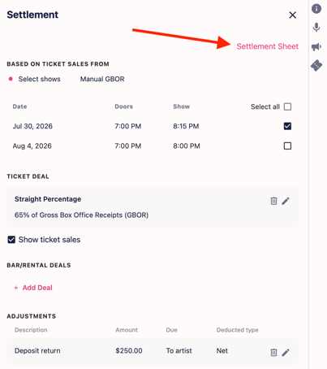Delete the Straight Percentage ticket deal

pos(273,201)
